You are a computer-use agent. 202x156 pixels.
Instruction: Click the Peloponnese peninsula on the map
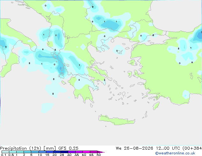click(84, 89)
